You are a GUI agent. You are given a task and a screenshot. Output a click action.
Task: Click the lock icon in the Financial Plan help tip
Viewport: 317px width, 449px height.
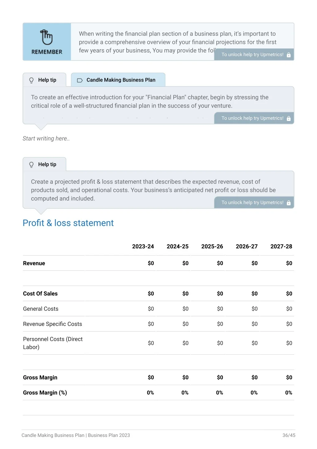(x=289, y=118)
